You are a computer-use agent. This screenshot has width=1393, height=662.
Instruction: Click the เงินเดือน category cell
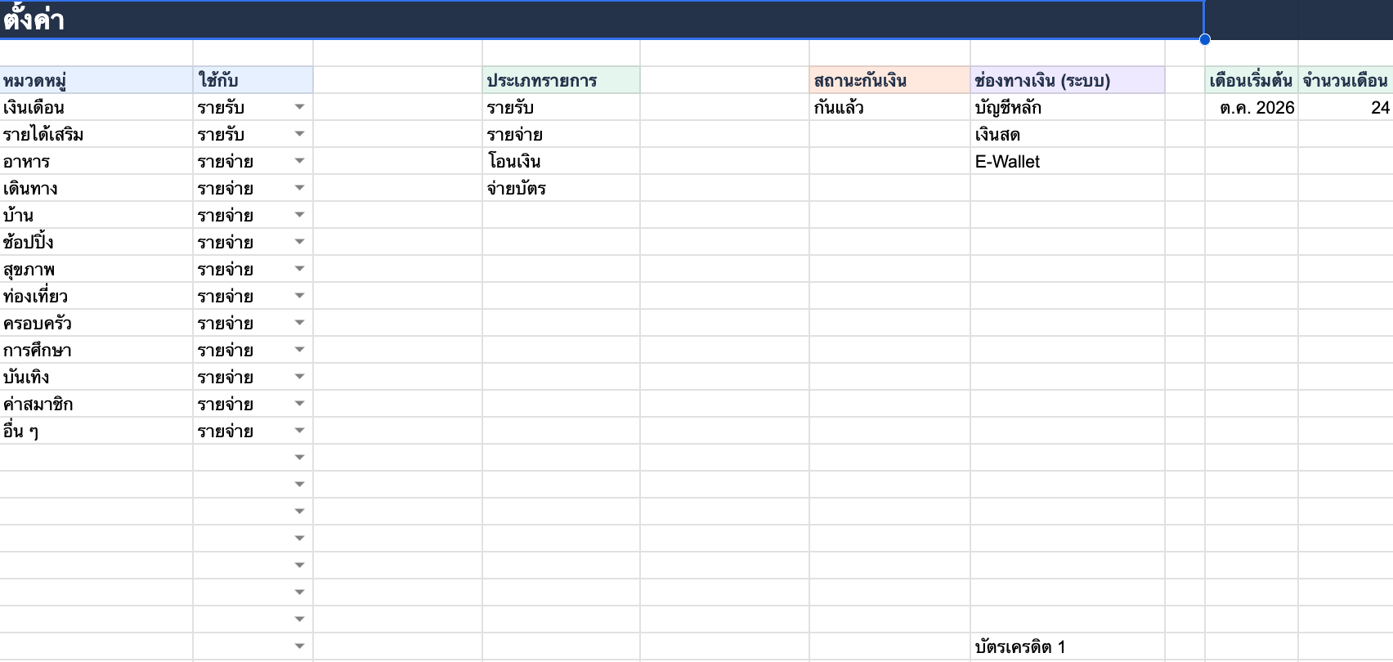click(x=96, y=107)
